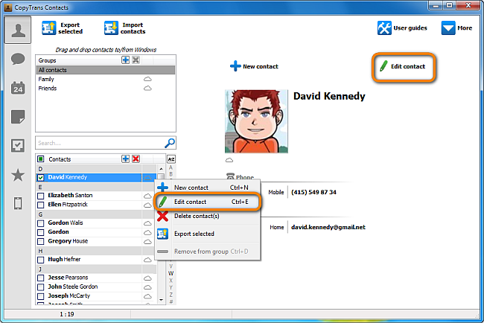Check Gregory House checkbox
This screenshot has width=484, height=323.
pos(40,241)
